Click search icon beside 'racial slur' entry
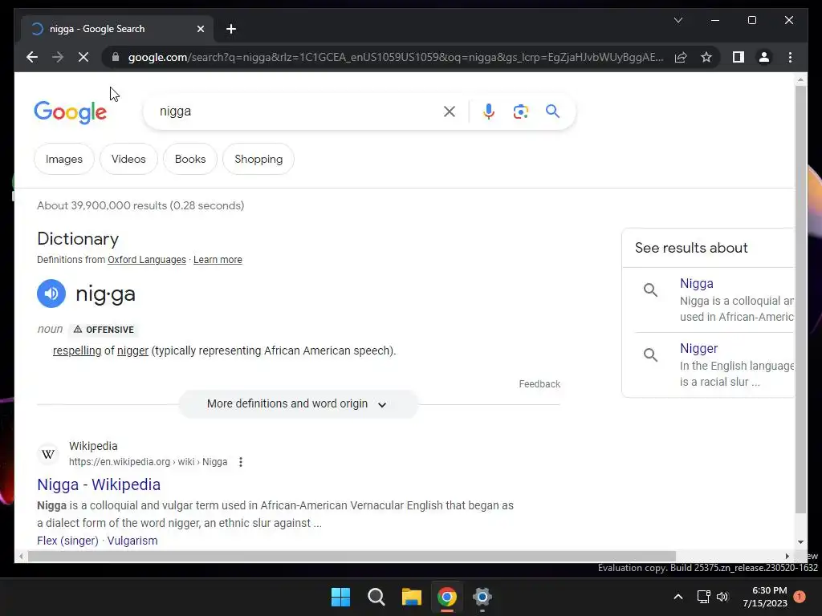Viewport: 822px width, 616px height. coord(650,355)
